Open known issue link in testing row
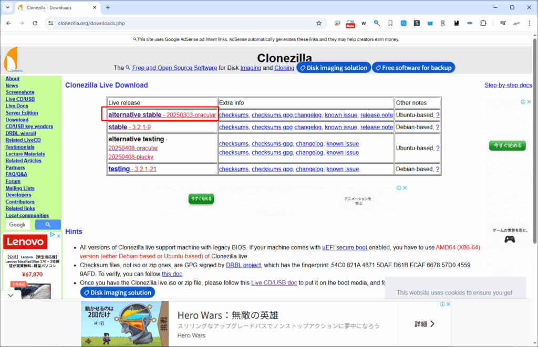This screenshot has width=538, height=347. (x=343, y=169)
